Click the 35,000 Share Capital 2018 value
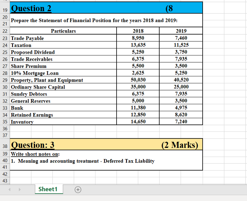247x201 pixels. tap(138, 87)
